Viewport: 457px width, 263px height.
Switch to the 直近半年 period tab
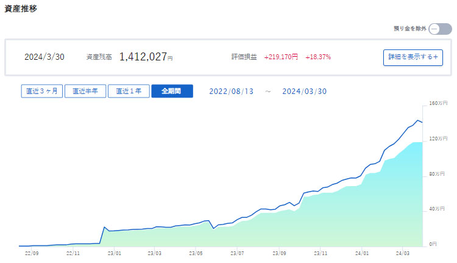(x=85, y=91)
